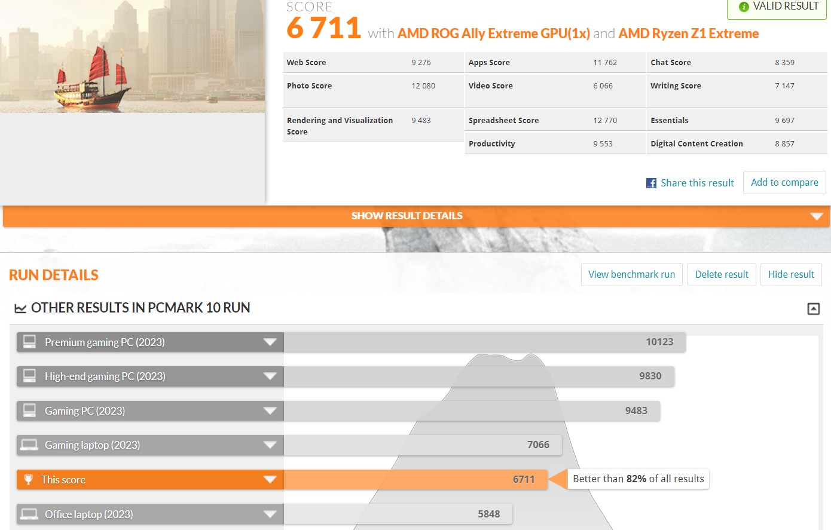
Task: Click the green valid result info icon
Action: pyautogui.click(x=744, y=7)
